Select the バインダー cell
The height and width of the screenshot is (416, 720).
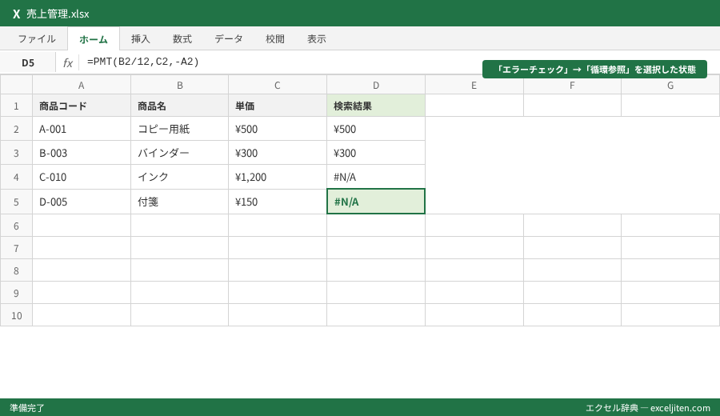[x=179, y=153]
